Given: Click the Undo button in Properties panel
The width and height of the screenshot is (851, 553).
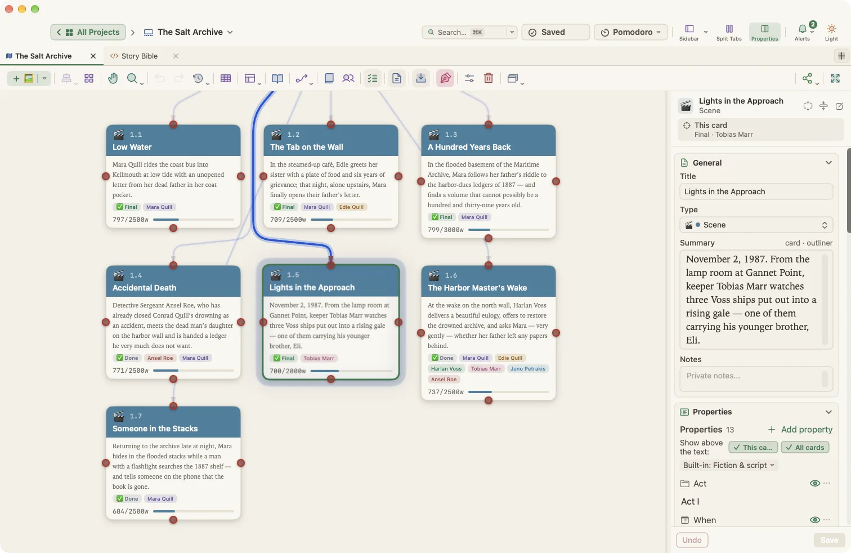Looking at the screenshot, I should click(x=692, y=540).
